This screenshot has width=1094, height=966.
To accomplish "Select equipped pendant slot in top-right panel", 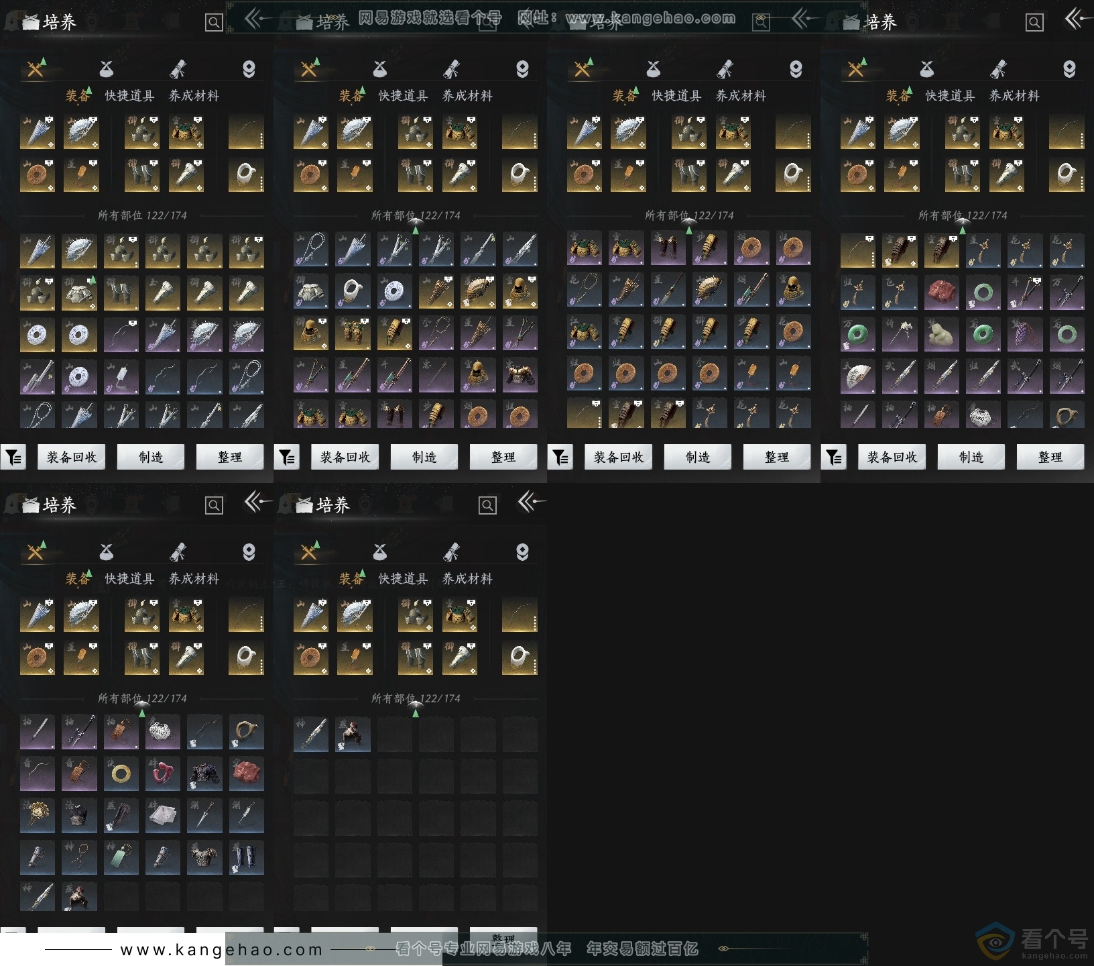I will (902, 175).
